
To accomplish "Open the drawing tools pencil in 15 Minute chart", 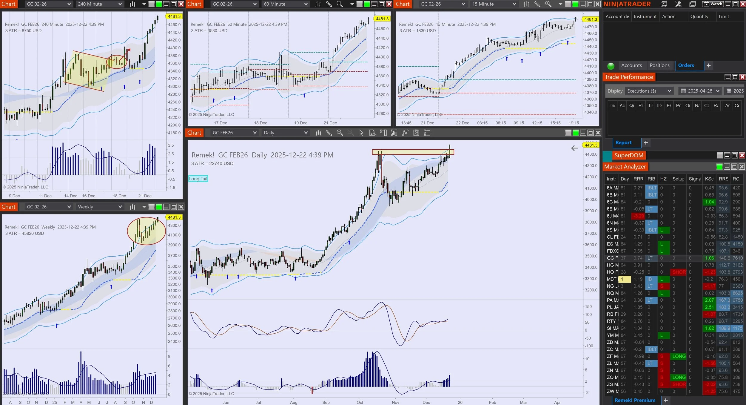I will pyautogui.click(x=537, y=4).
